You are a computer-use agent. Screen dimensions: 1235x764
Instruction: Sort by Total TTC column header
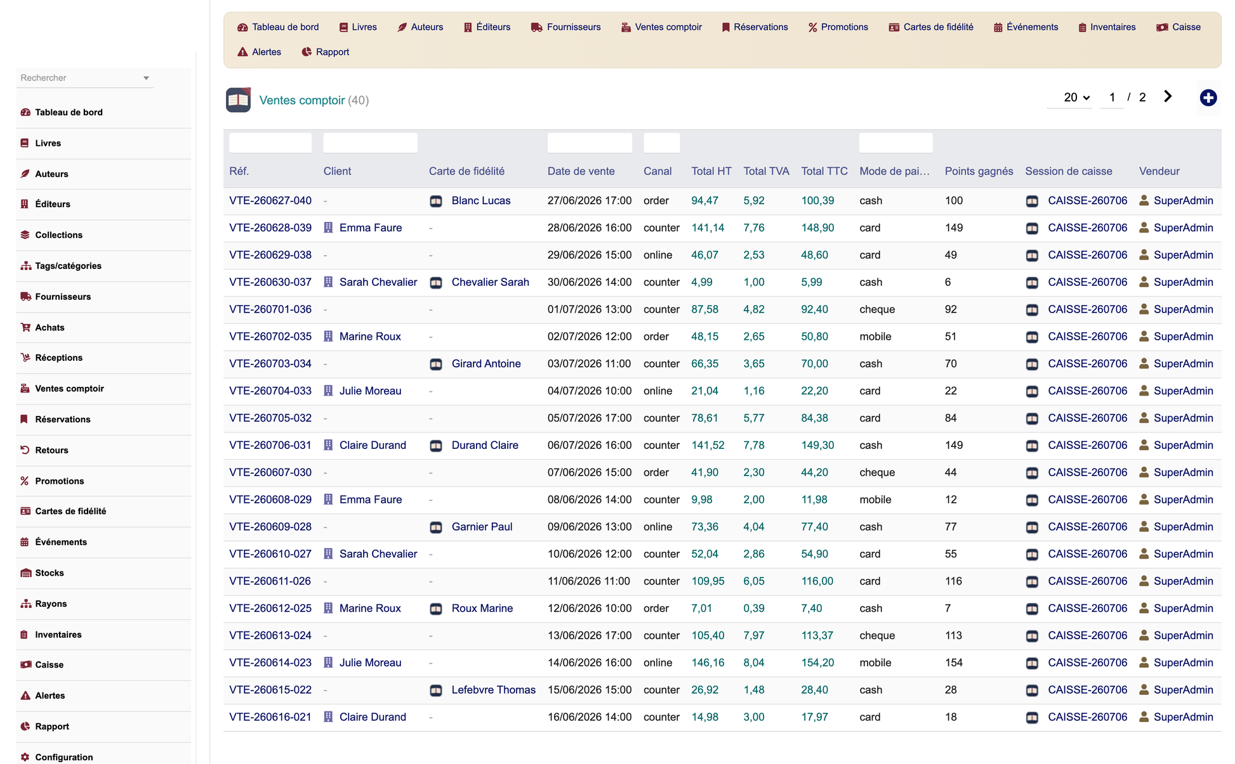point(824,171)
